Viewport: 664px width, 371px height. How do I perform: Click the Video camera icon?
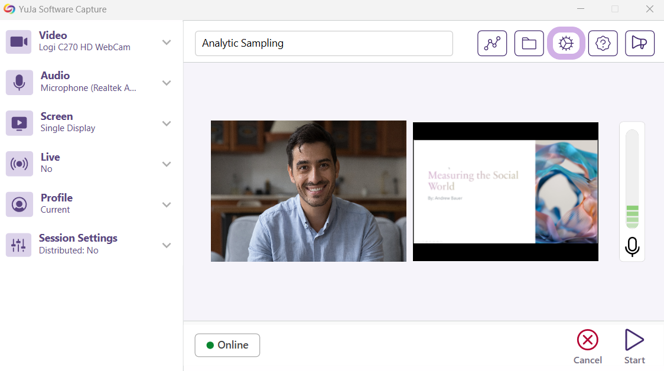click(x=19, y=42)
